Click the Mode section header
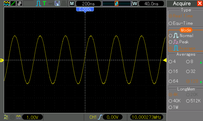 186,30
